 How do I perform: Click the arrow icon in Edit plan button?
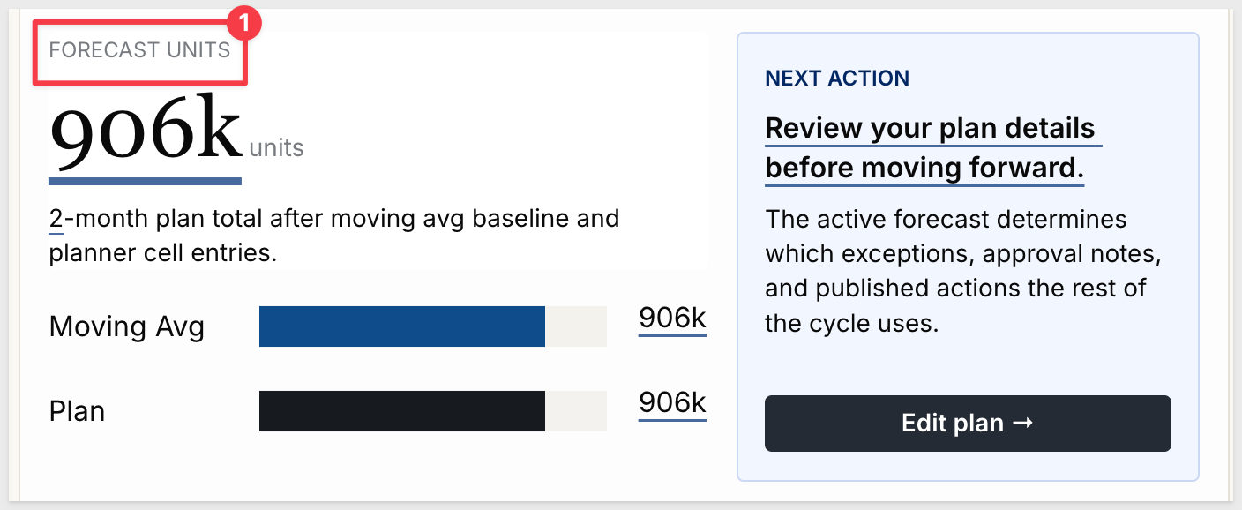tap(1022, 424)
